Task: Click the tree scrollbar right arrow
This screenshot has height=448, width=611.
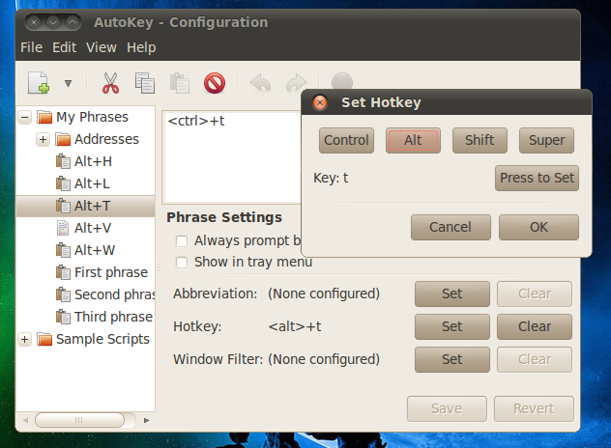Action: [147, 420]
